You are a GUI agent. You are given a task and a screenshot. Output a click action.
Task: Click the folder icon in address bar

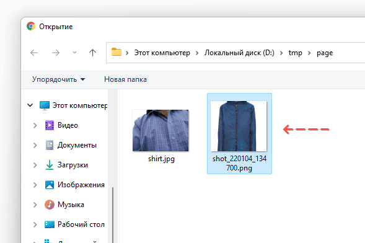[117, 52]
